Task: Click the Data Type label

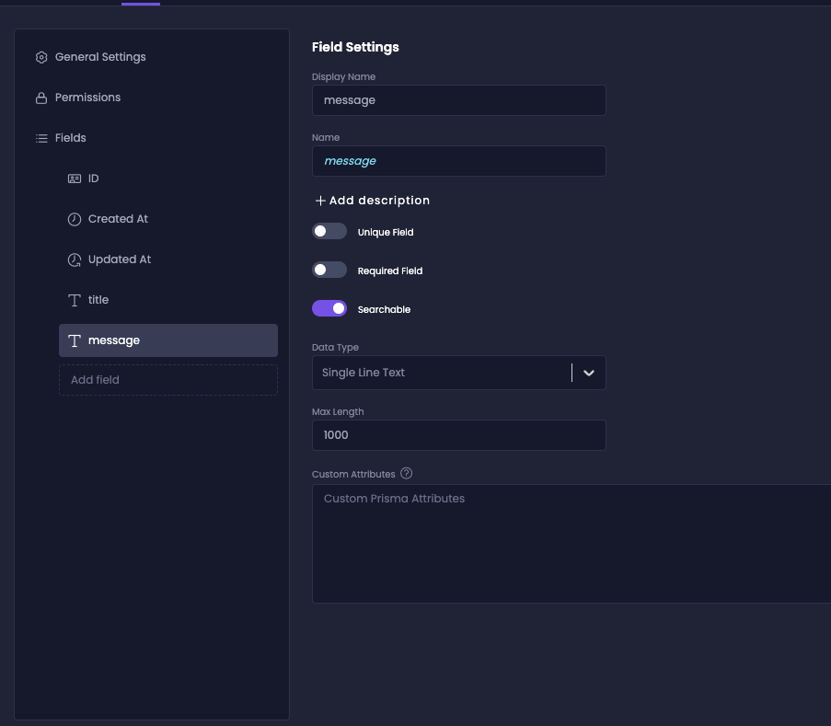Action: pos(336,348)
